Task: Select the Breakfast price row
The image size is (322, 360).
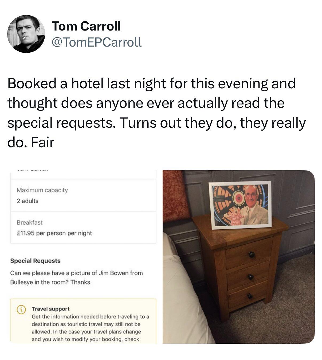Action: (x=83, y=228)
